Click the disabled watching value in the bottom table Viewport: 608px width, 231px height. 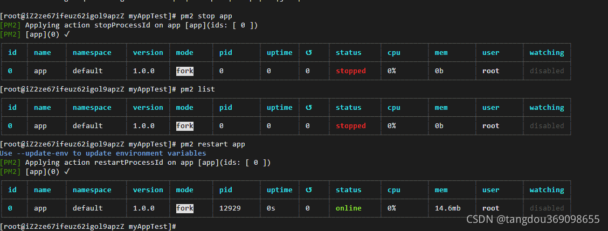[547, 208]
